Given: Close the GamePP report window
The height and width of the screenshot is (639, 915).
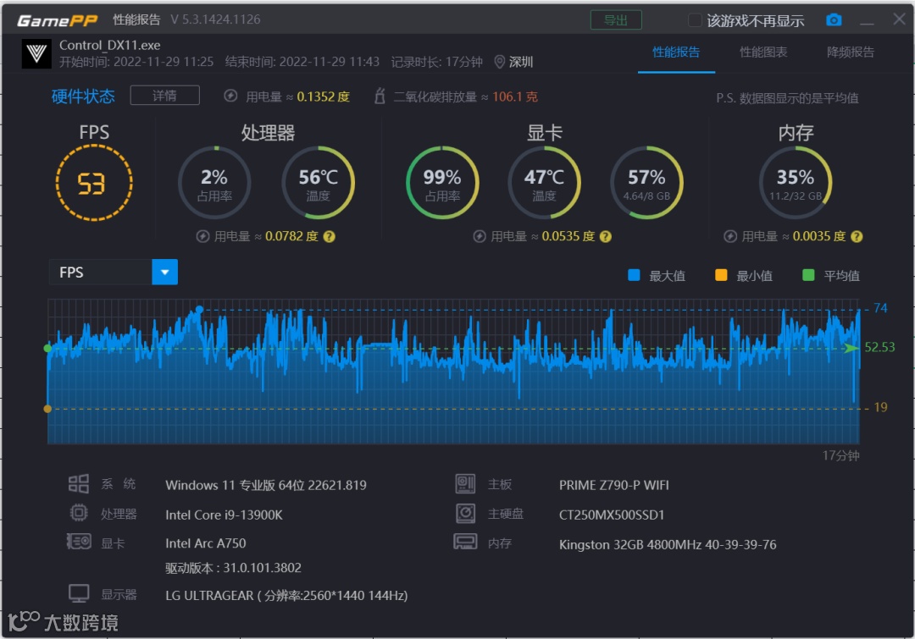Looking at the screenshot, I should [x=899, y=19].
